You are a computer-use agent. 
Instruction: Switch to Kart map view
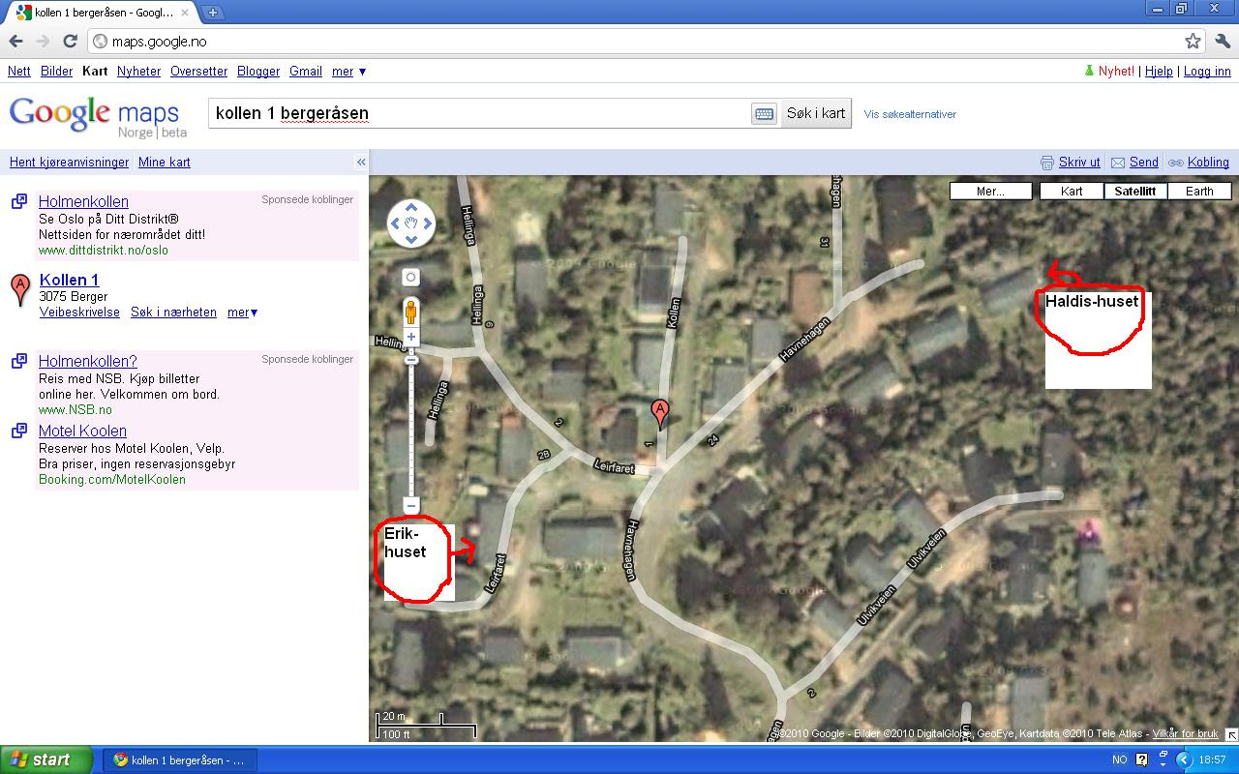1072,191
